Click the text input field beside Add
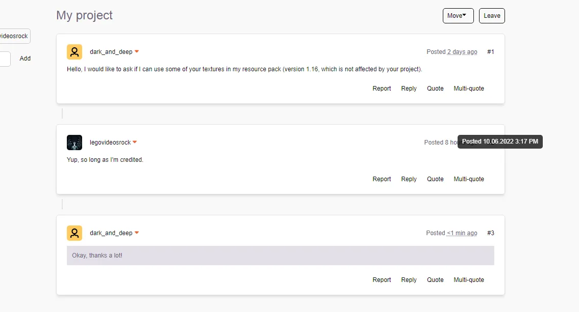This screenshot has width=579, height=312. (x=4, y=59)
